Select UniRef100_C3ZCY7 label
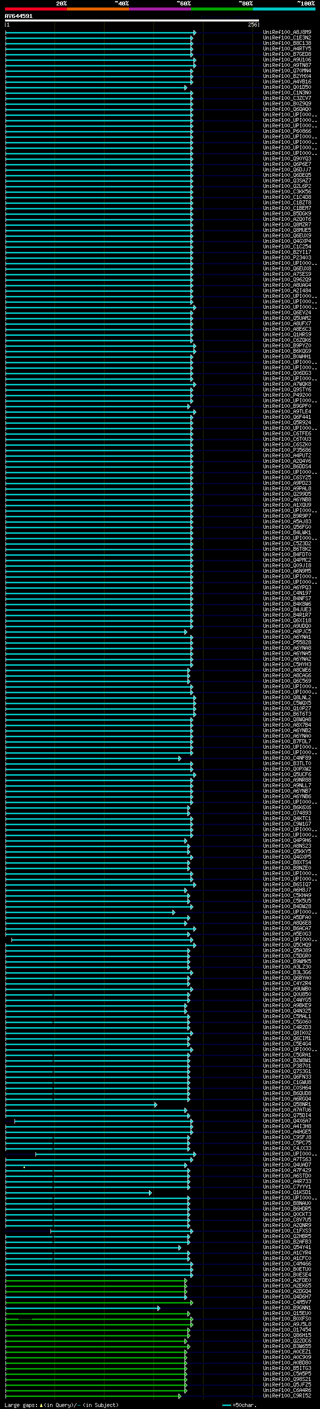 (x=287, y=98)
